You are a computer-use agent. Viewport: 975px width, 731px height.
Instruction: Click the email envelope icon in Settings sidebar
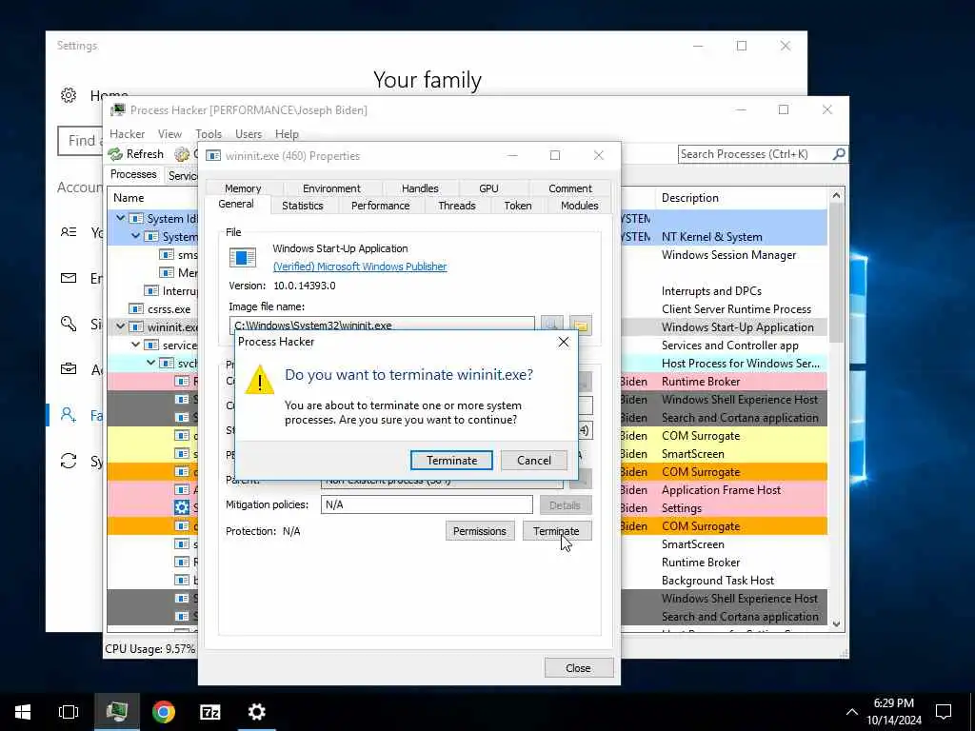(69, 278)
